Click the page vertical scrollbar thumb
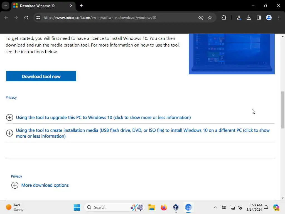The height and width of the screenshot is (214, 285). coord(282,110)
